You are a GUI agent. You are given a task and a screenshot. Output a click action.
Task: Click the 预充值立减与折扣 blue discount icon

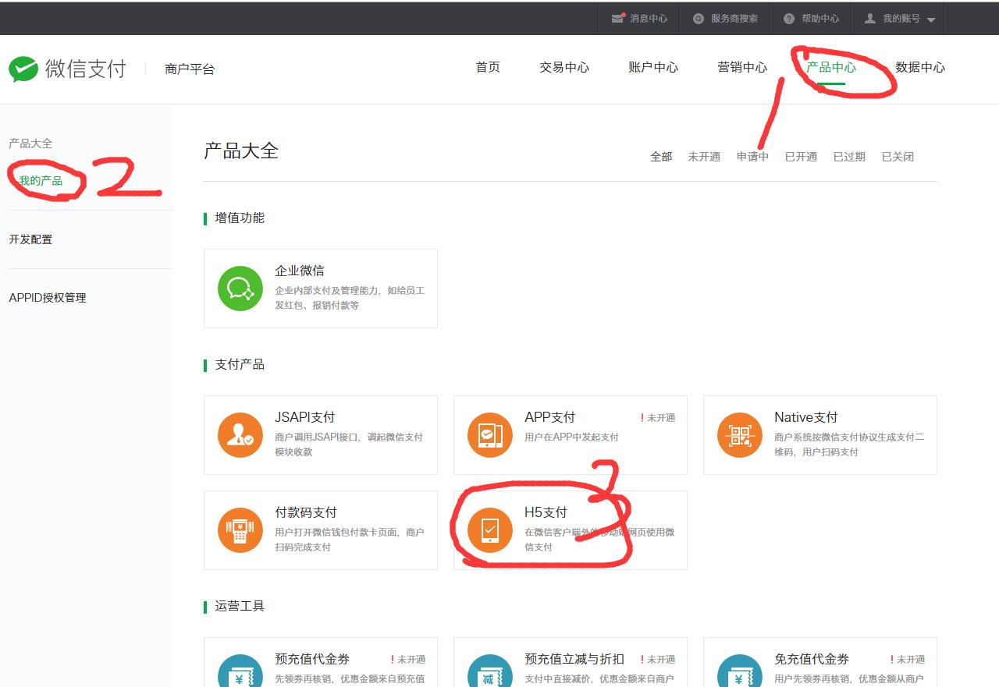[x=490, y=671]
